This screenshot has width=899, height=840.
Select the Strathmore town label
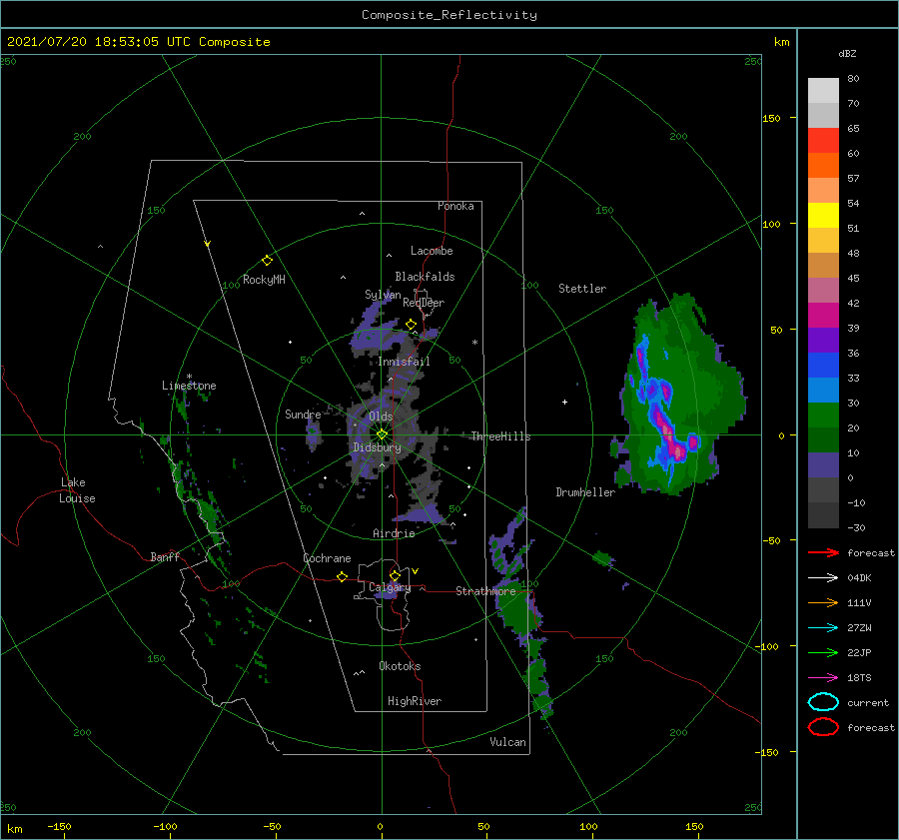point(485,590)
